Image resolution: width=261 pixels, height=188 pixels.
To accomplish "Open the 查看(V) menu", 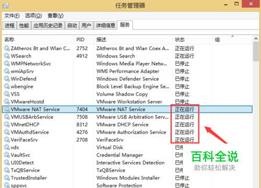I will click(55, 16).
